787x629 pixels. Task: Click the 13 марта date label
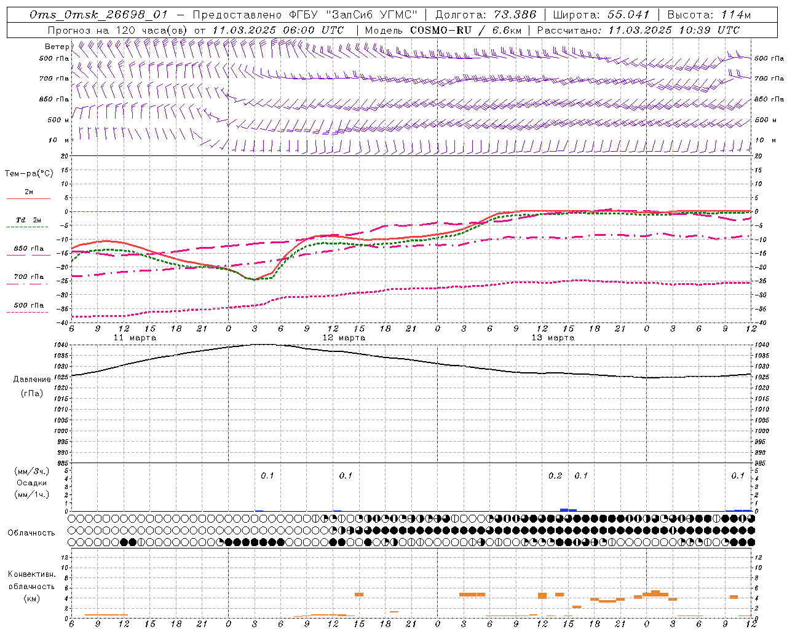553,338
